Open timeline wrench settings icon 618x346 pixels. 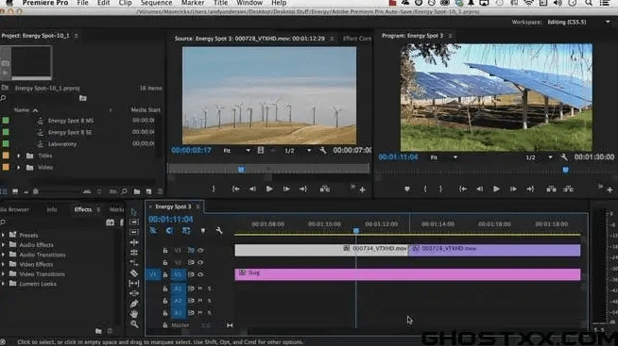click(218, 230)
